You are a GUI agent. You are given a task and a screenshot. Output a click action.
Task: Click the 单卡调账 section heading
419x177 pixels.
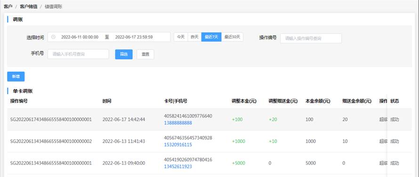tap(23, 91)
